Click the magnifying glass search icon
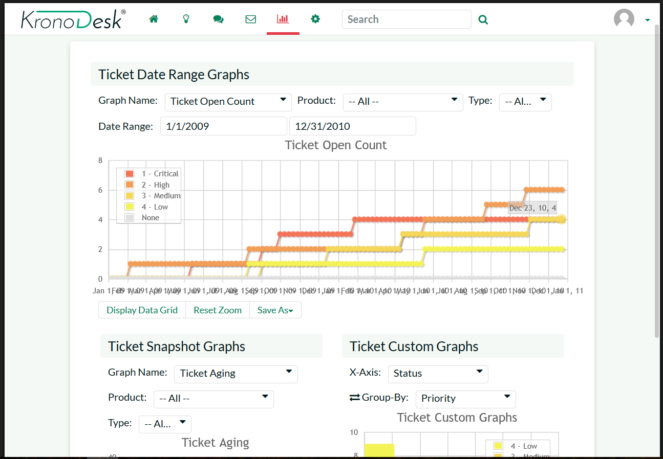The image size is (663, 459). coord(483,20)
